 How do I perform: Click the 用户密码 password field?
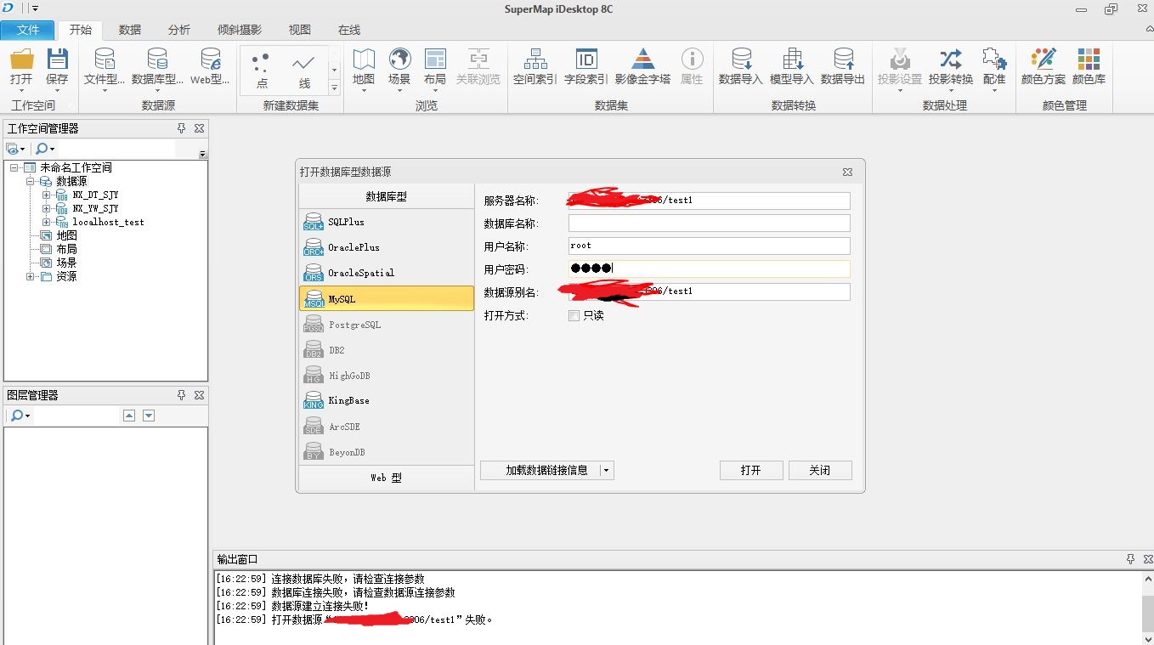710,269
